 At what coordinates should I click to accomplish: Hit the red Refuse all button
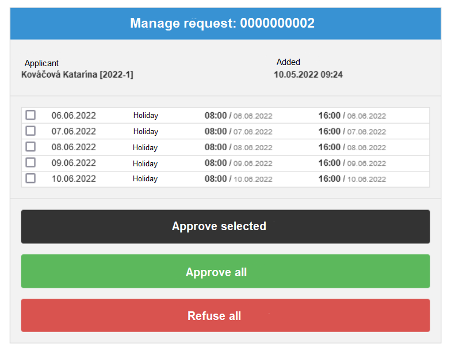(225, 316)
